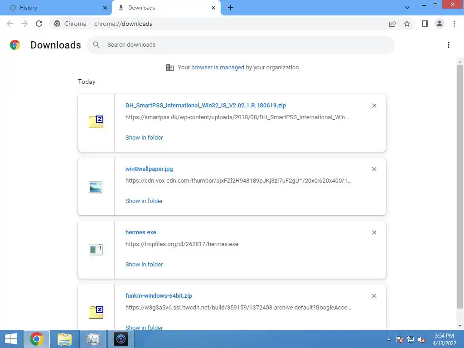The height and width of the screenshot is (348, 464).
Task: Open File Explorer from taskbar
Action: [65, 339]
